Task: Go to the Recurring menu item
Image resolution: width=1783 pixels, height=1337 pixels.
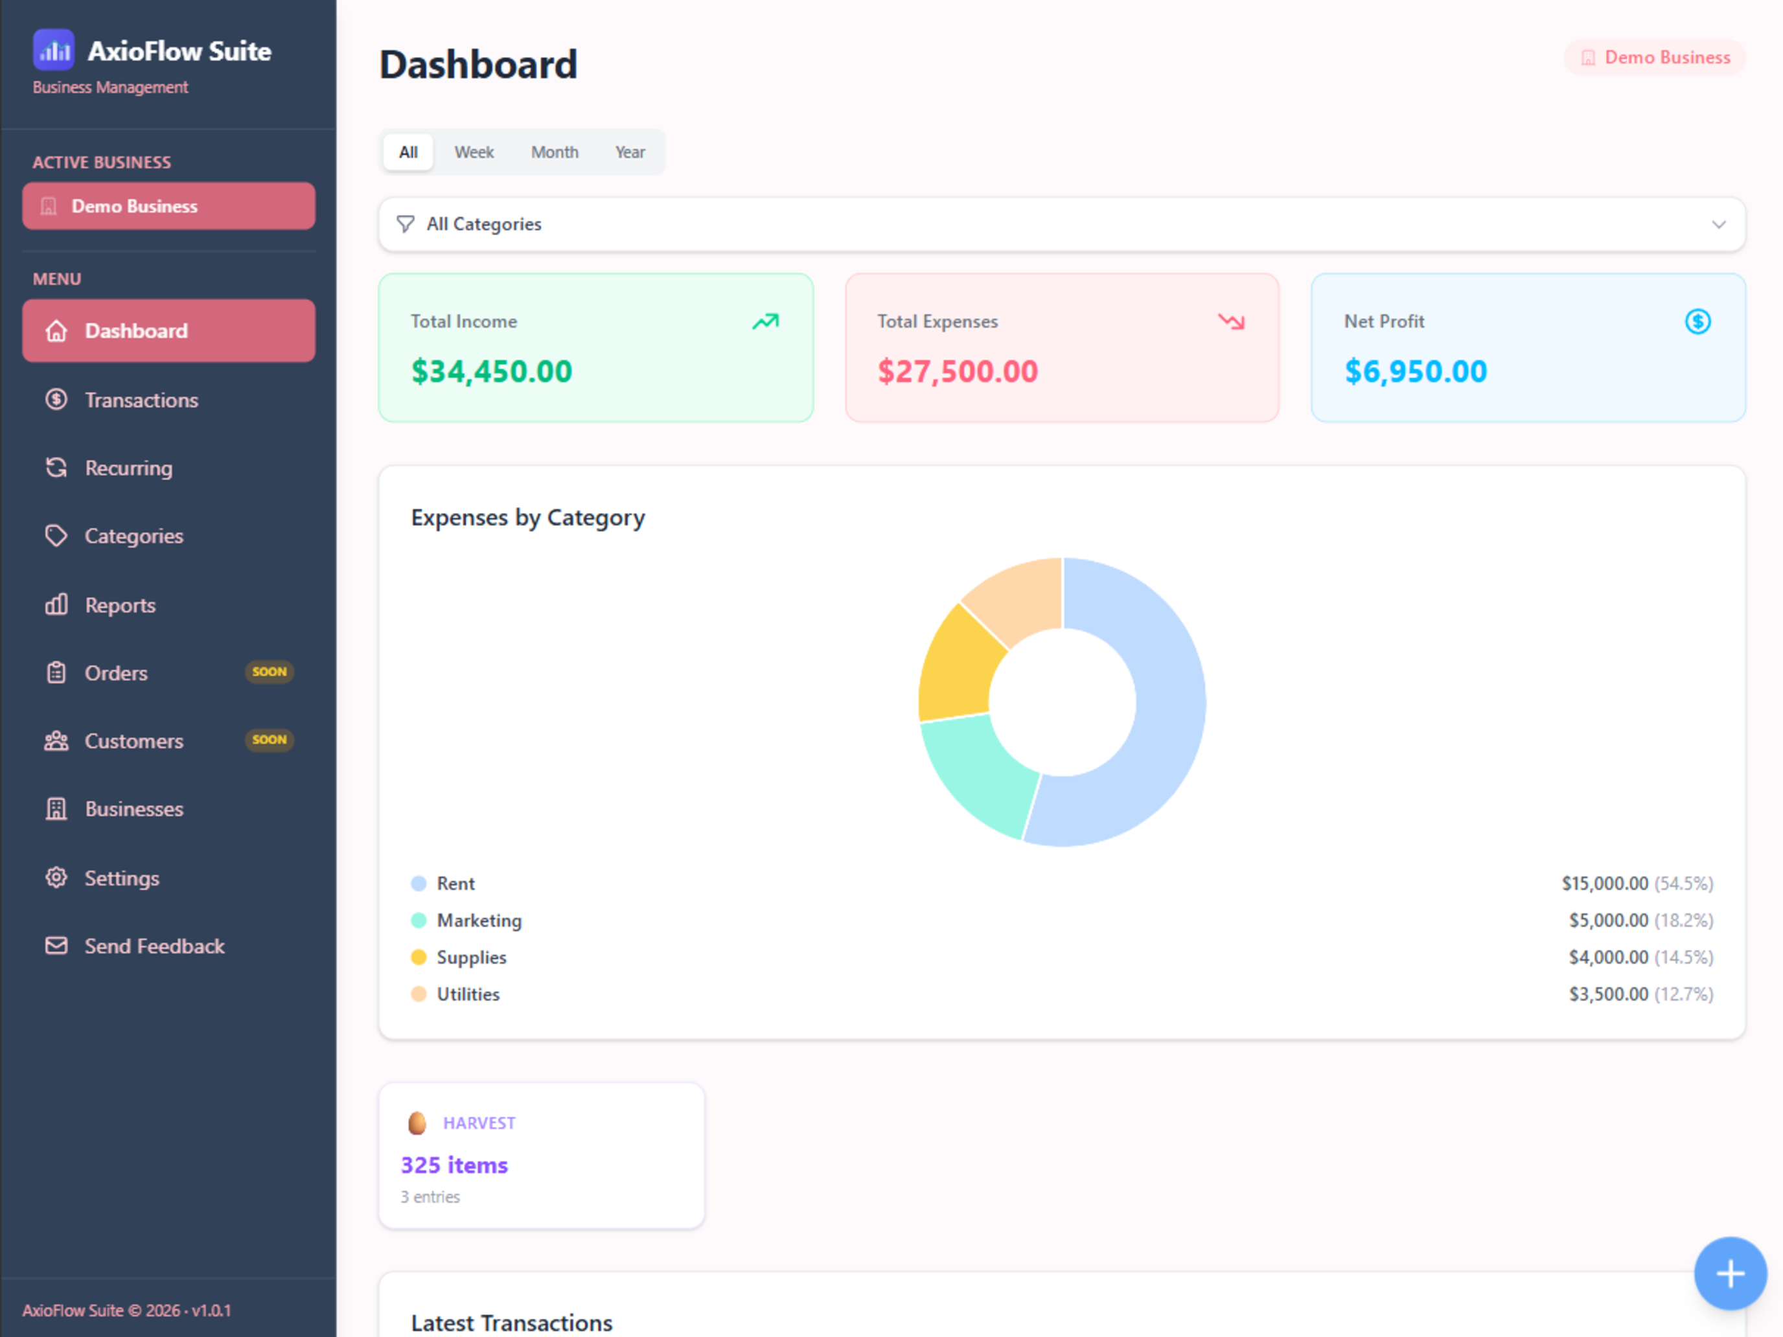Action: coord(168,468)
